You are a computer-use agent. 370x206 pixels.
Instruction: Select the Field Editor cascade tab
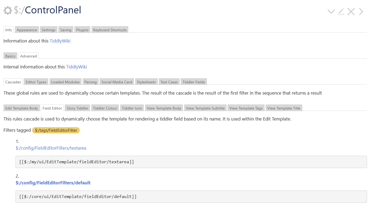tap(52, 108)
